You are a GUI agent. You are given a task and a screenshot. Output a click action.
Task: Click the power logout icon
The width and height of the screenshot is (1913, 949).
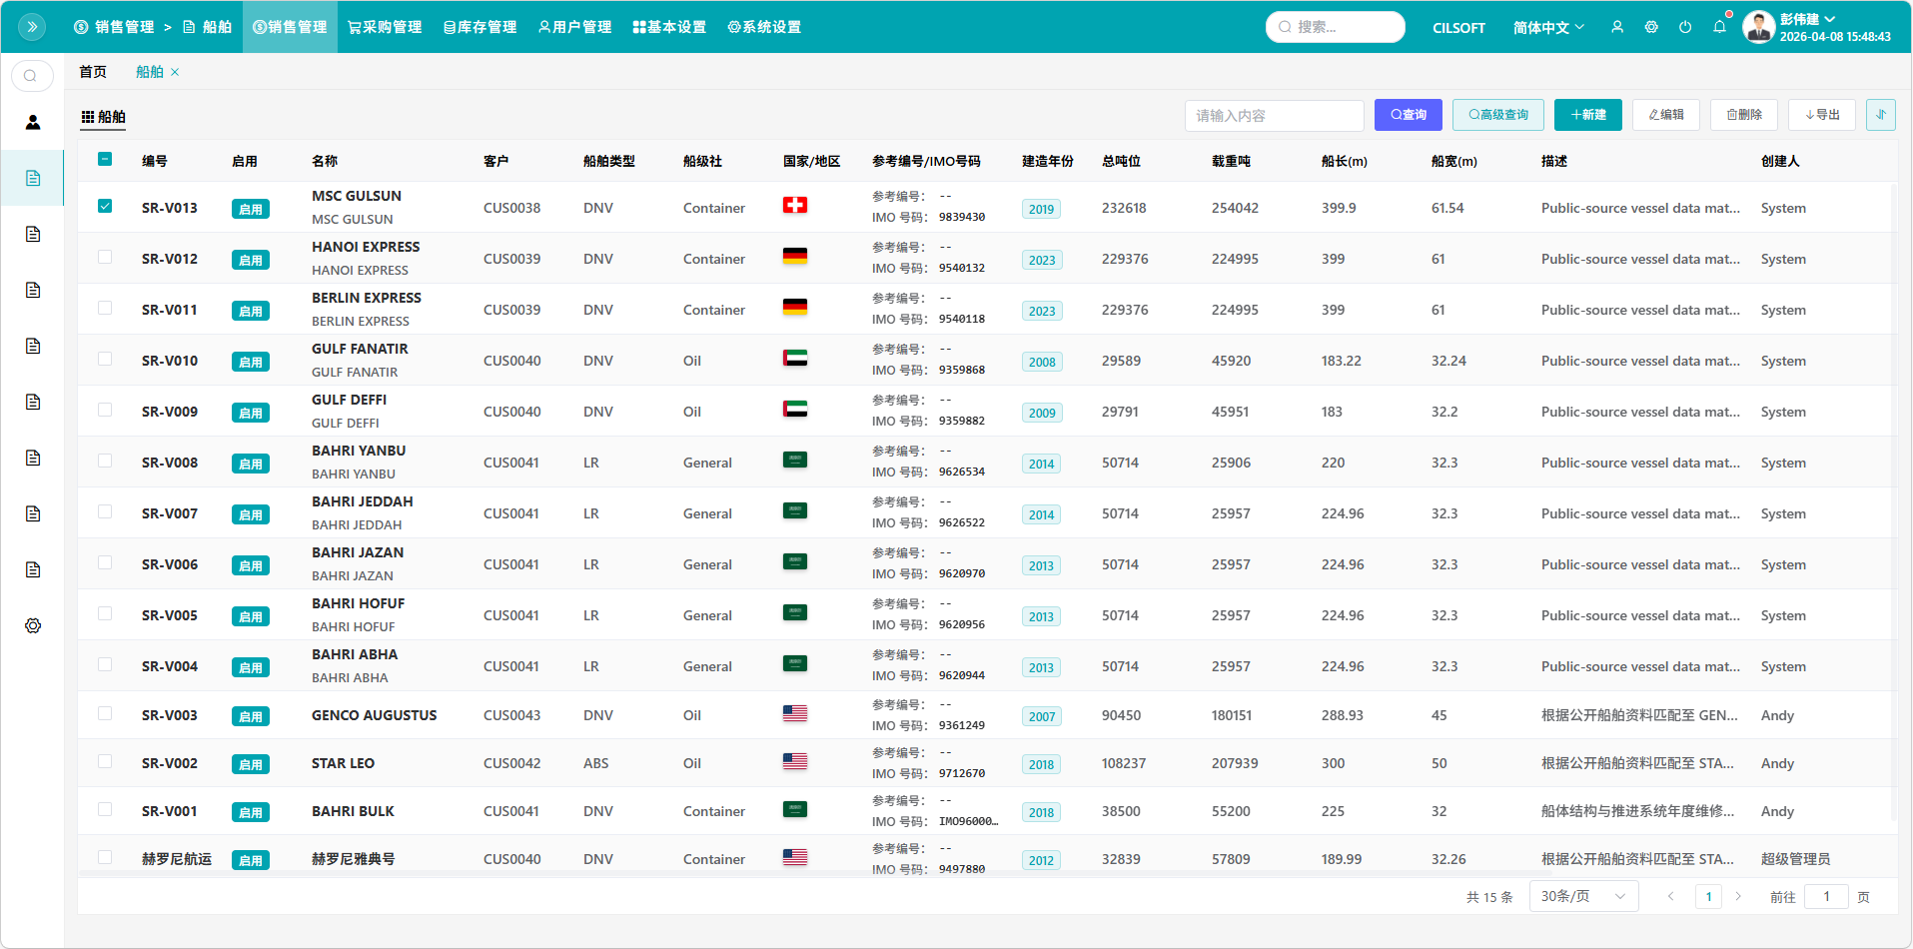click(x=1685, y=27)
